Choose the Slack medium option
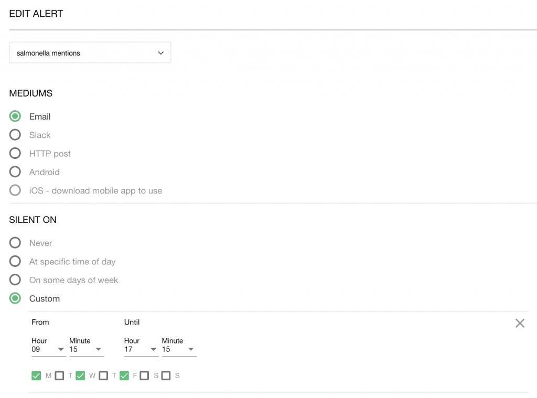Screen dimensions: 537x398 tap(15, 135)
